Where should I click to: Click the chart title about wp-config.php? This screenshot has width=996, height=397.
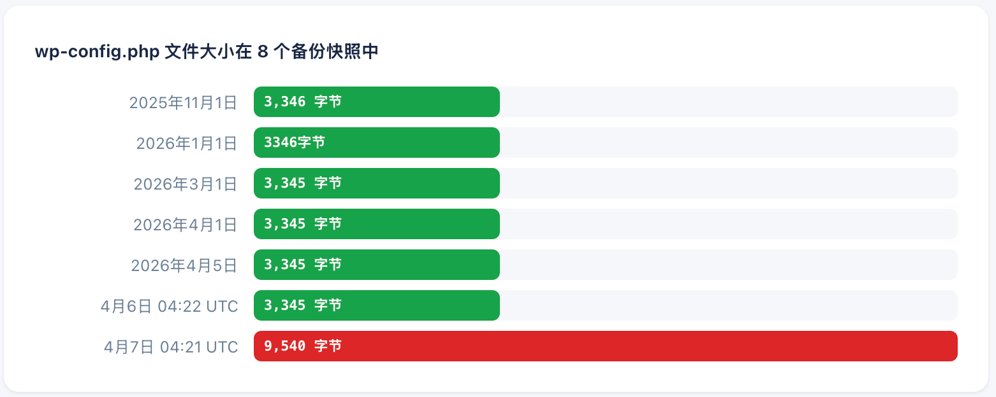[207, 52]
